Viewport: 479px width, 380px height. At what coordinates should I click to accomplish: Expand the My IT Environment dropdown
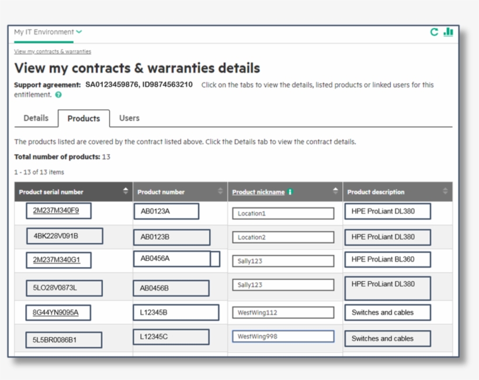click(x=48, y=32)
